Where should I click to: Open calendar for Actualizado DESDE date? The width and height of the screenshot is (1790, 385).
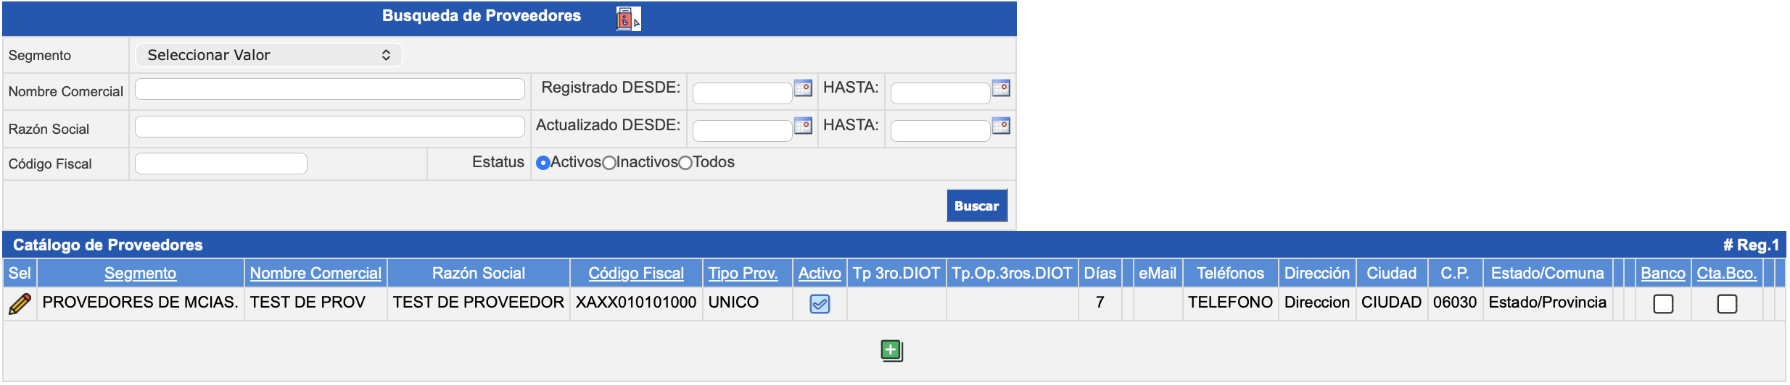click(x=803, y=126)
